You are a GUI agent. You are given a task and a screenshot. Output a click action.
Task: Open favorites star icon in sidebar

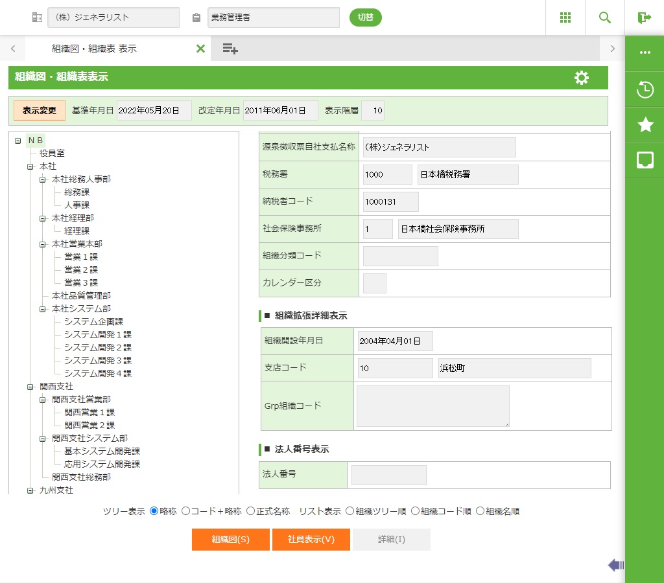pyautogui.click(x=645, y=125)
